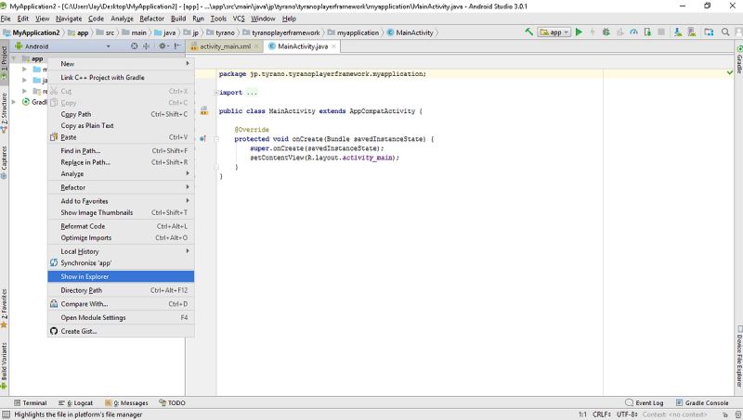Screen dimensions: 743x420
Task: Select Copy as Plain Text
Action: click(121, 125)
